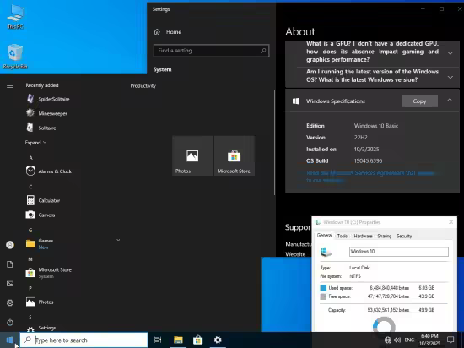This screenshot has height=348, width=464.
Task: Click the Home icon in Settings
Action: pos(157,32)
